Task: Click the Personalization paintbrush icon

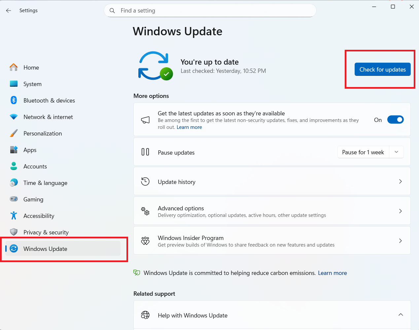Action: [x=14, y=133]
